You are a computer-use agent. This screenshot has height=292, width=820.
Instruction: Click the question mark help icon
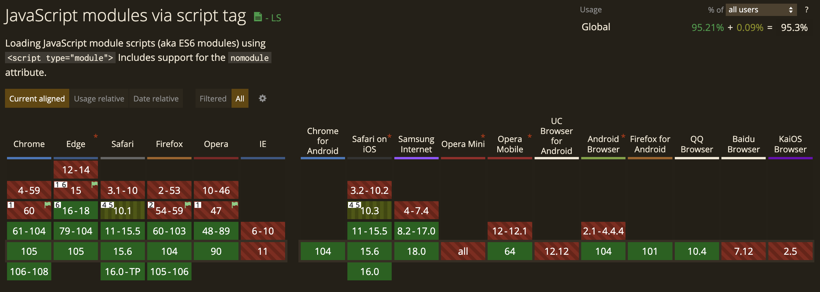pos(806,10)
